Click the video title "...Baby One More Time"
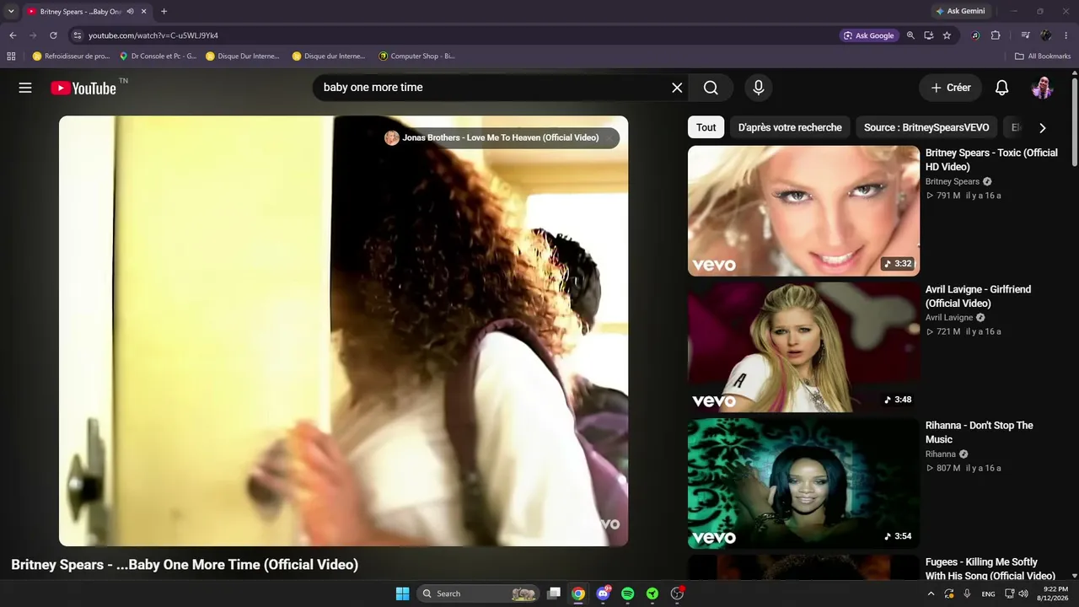This screenshot has width=1079, height=607. coord(185,565)
